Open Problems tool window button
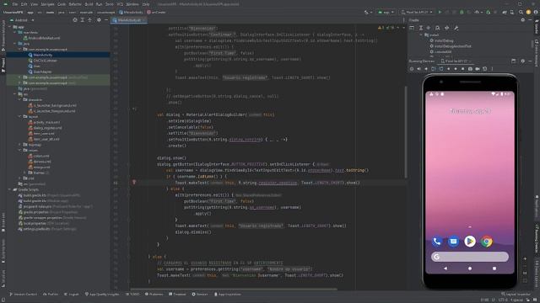Image resolution: width=540 pixels, height=303 pixels. (154, 295)
